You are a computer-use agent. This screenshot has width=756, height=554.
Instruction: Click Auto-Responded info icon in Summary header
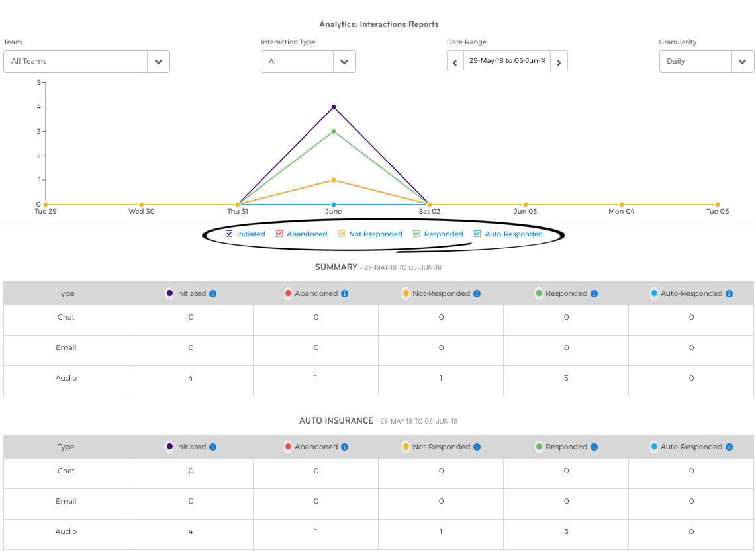(729, 294)
